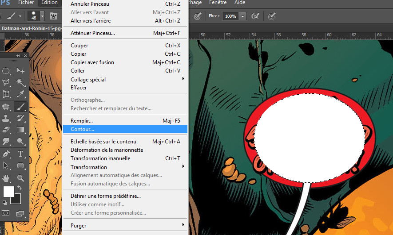Choose Contour... from the Edition menu
This screenshot has height=235, width=393.
pyautogui.click(x=125, y=129)
